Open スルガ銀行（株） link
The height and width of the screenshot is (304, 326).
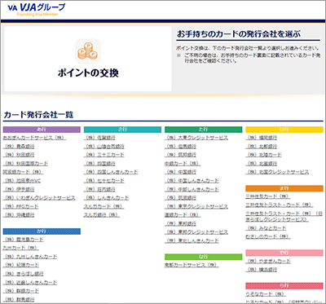coord(102,215)
